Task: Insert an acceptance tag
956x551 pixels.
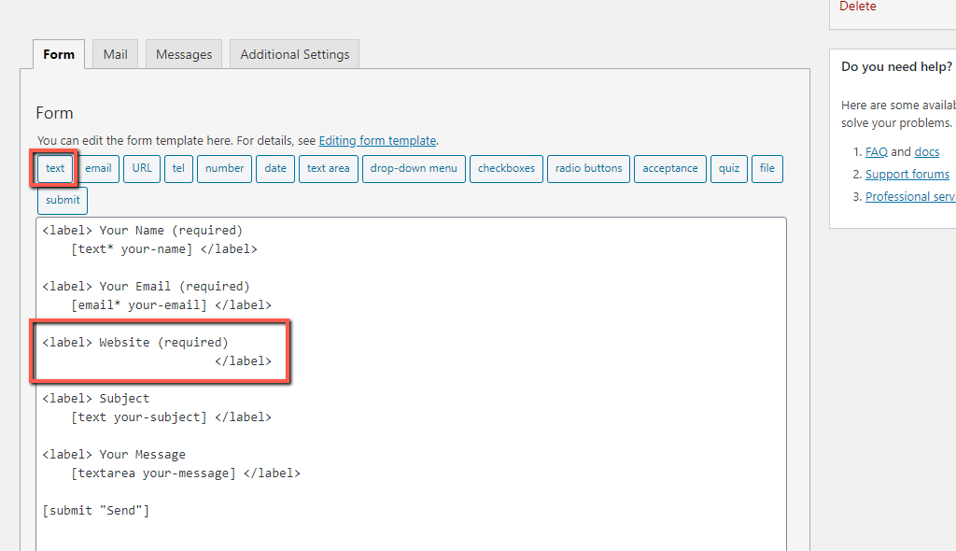Action: click(x=670, y=168)
